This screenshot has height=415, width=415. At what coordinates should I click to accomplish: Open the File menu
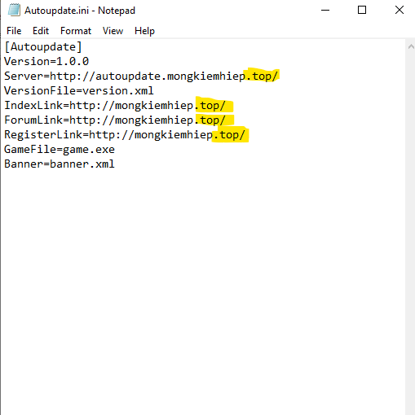point(14,31)
